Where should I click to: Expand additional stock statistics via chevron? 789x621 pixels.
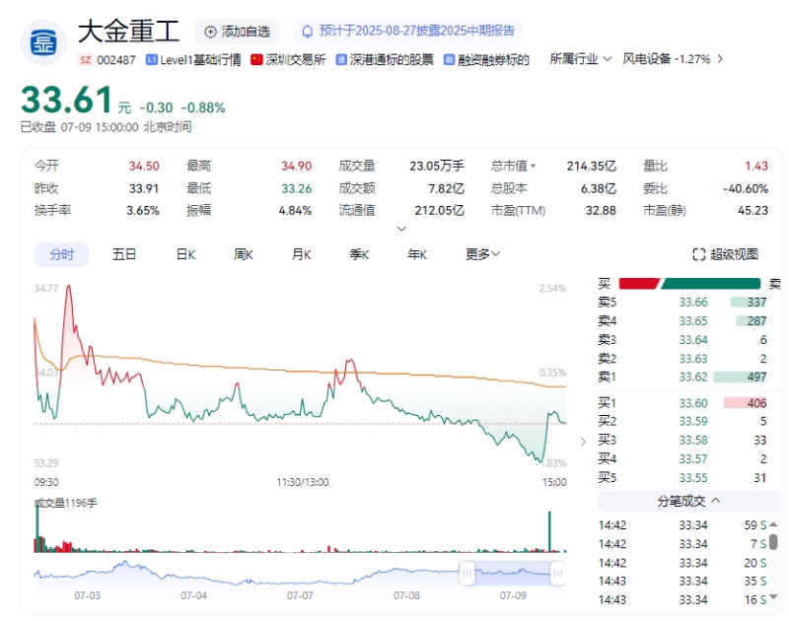[401, 228]
